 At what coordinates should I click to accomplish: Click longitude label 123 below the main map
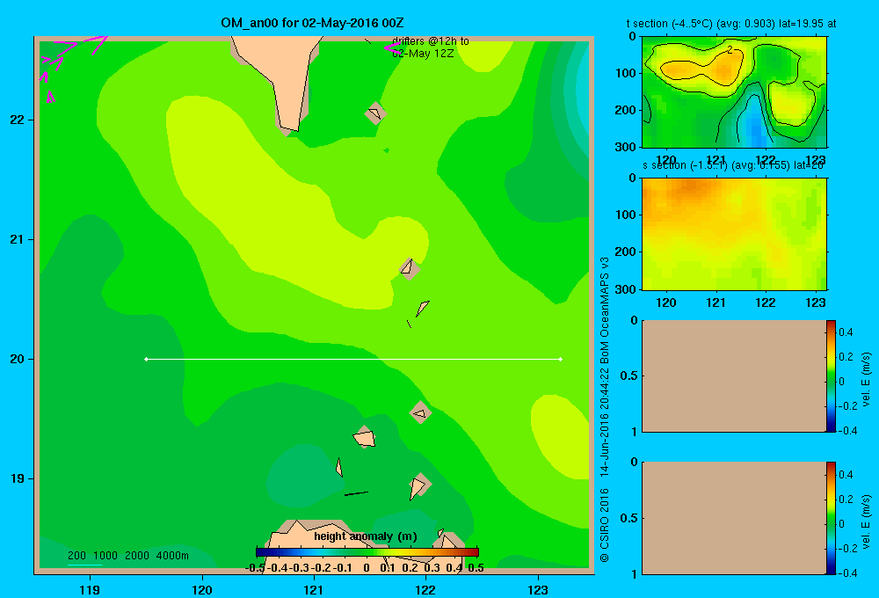(538, 589)
